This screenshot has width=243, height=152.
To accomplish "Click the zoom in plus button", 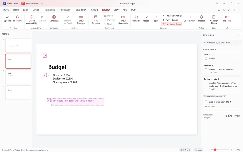I will click(232, 150).
